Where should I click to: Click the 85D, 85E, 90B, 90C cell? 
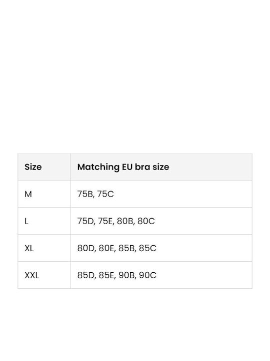pos(161,275)
